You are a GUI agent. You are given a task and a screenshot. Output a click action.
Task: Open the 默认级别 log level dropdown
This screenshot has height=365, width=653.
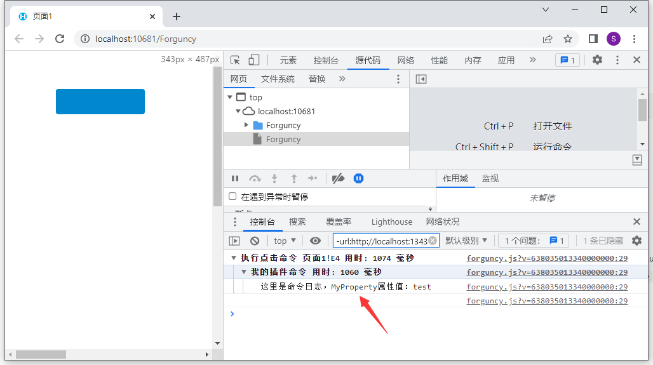[466, 241]
